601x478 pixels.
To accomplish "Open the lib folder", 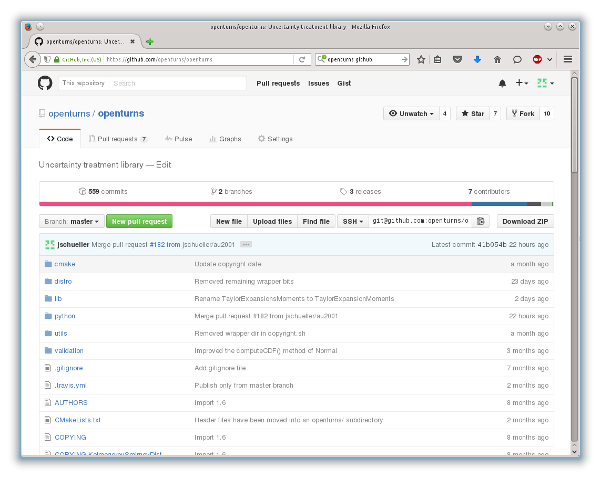I will (58, 298).
